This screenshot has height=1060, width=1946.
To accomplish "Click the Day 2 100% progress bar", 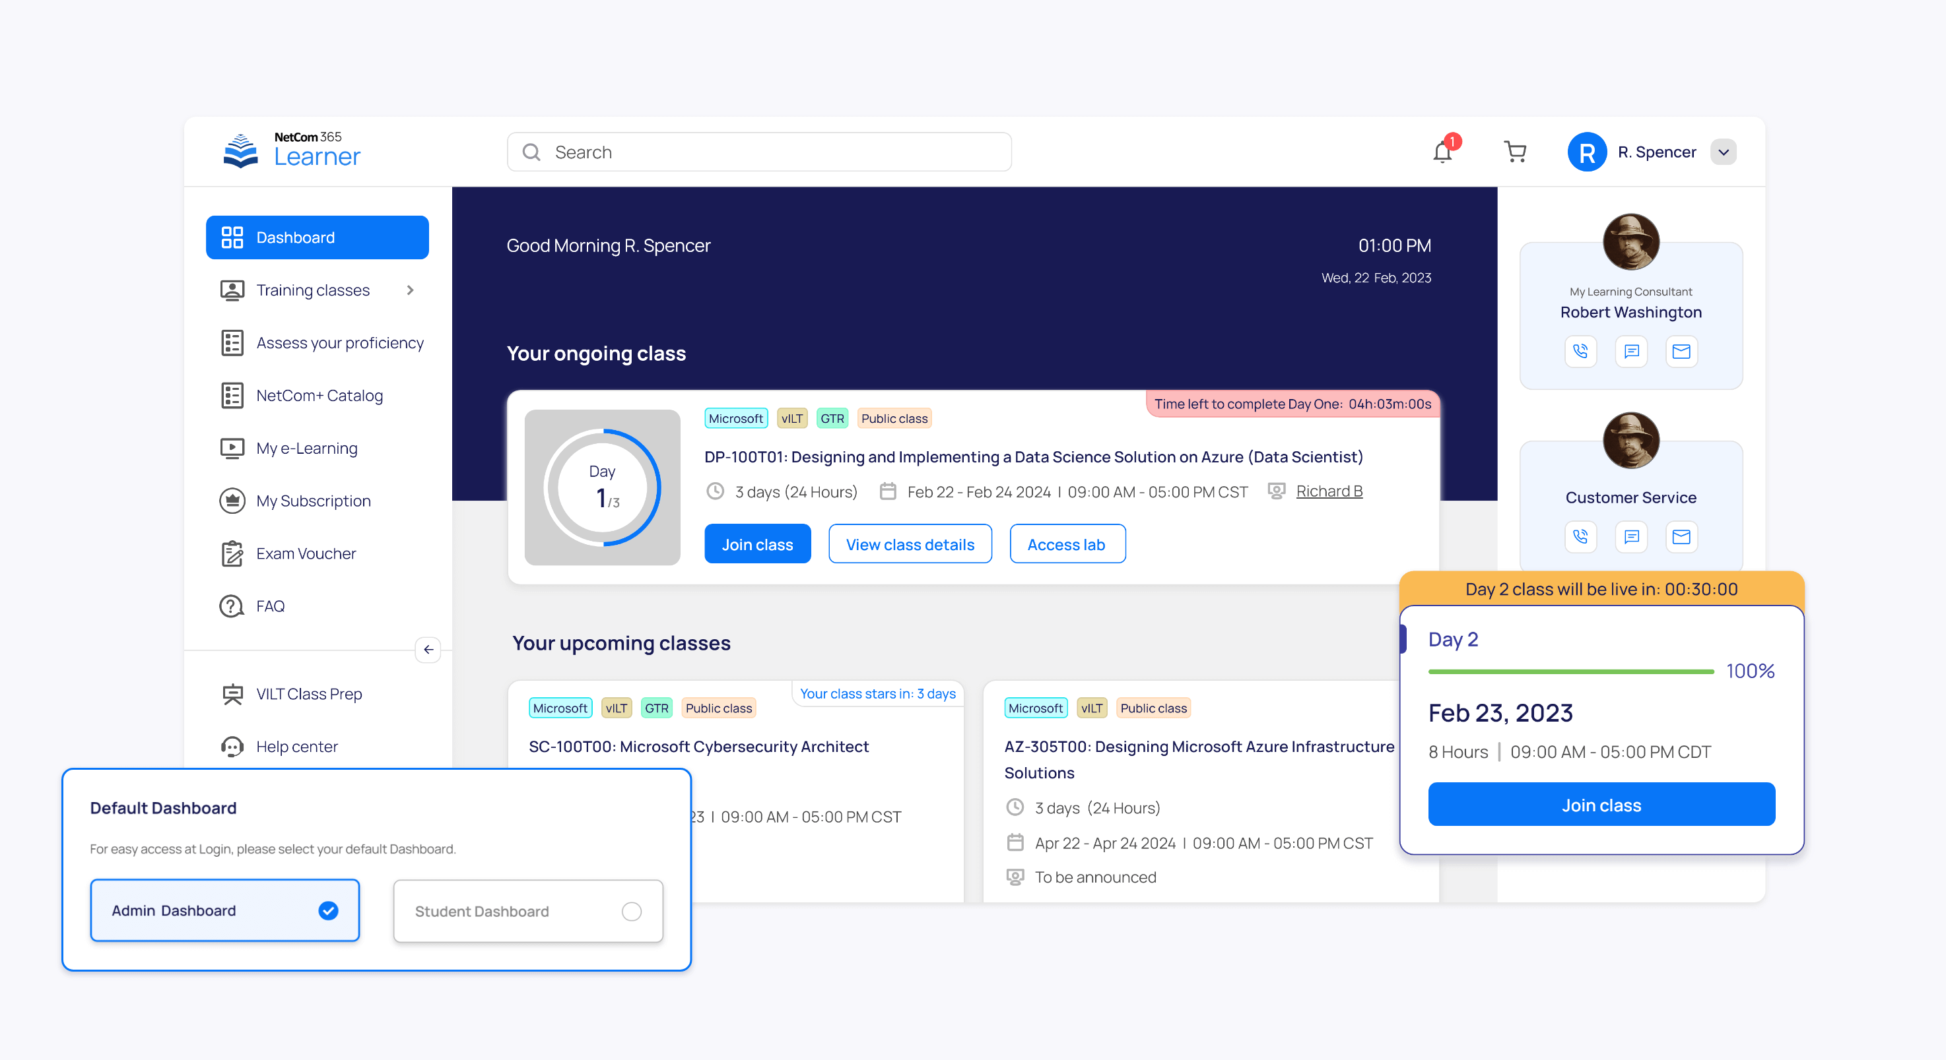I will [1570, 671].
